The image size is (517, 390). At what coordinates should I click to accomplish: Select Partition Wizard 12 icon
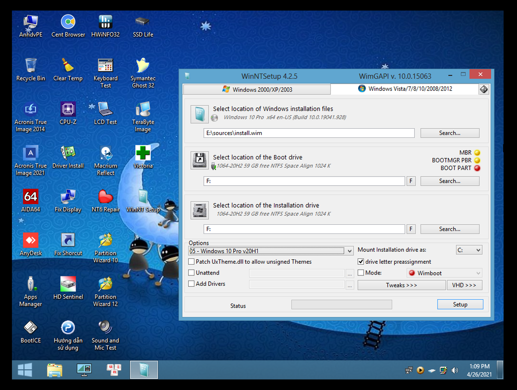106,292
